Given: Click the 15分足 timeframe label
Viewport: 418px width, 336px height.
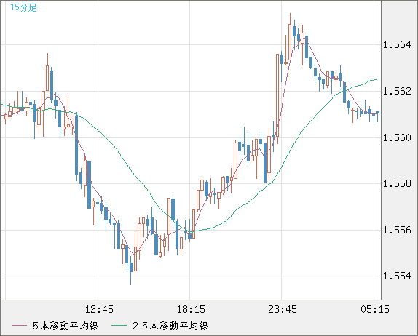Looking at the screenshot, I should click(23, 7).
